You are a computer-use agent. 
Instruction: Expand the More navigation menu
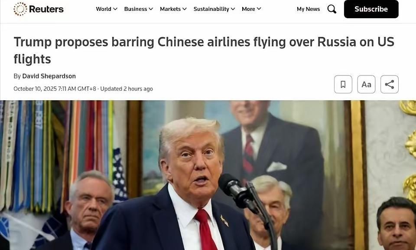coord(251,9)
